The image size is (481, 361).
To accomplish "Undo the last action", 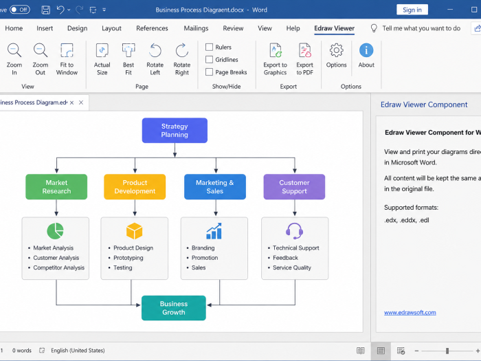I will click(x=60, y=10).
